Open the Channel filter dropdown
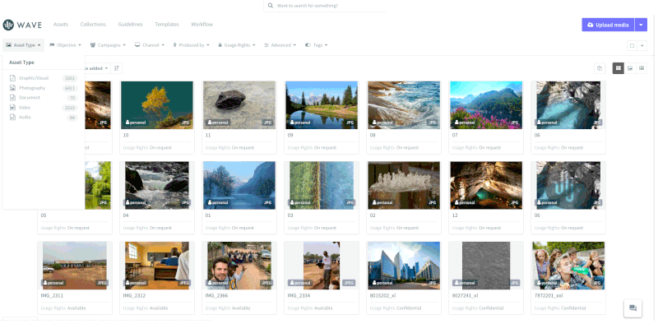658x324 pixels. coord(150,45)
